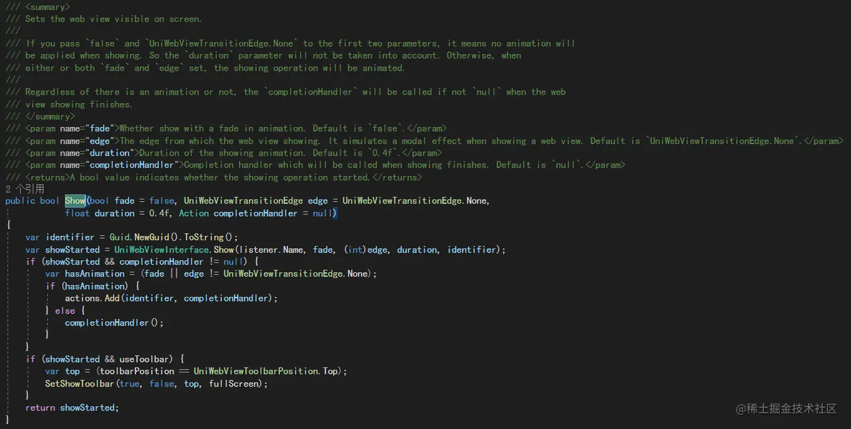Click the highlighted Show method name
The height and width of the screenshot is (429, 851).
pos(75,201)
